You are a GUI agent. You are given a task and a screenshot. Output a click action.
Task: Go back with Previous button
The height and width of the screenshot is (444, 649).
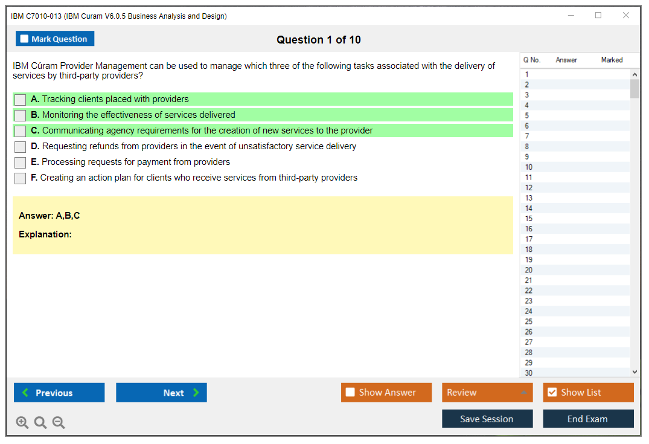point(59,393)
